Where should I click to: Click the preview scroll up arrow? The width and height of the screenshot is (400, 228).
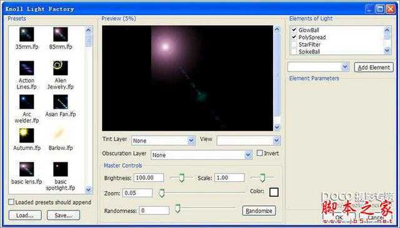point(277,29)
